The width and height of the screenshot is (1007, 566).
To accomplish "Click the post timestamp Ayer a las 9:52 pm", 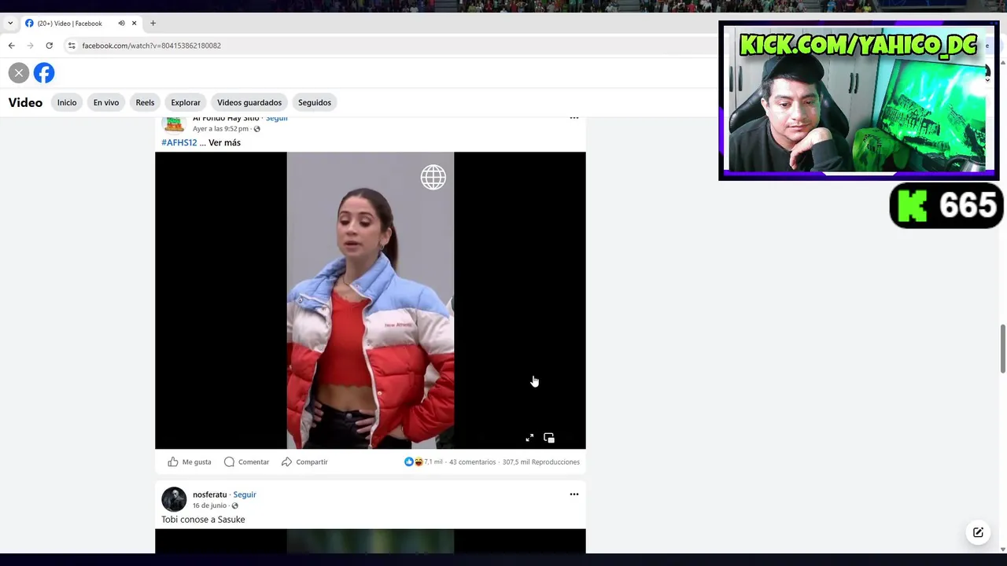I will tap(220, 129).
